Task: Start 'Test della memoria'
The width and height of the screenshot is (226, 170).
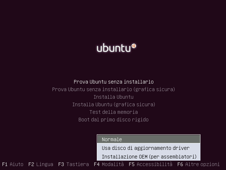Action: point(114,112)
